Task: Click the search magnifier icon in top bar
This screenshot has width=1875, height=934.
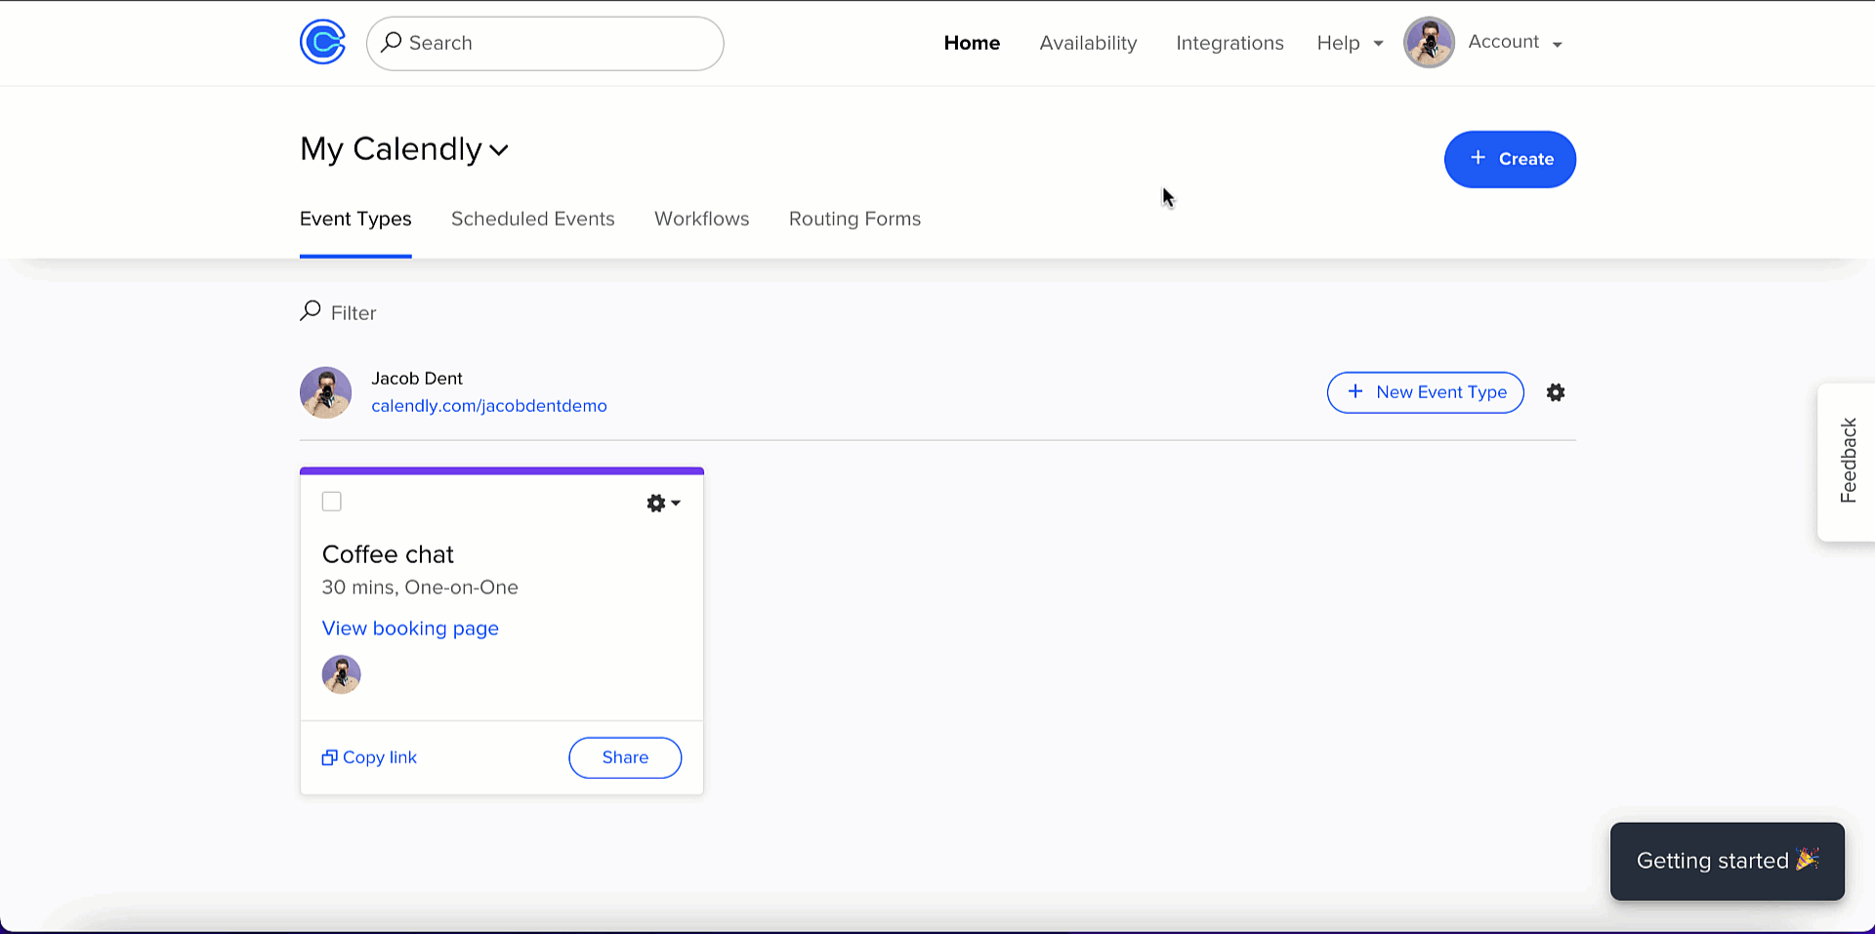Action: click(392, 42)
